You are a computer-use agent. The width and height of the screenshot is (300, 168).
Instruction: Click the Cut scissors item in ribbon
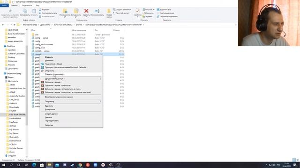click(44, 10)
